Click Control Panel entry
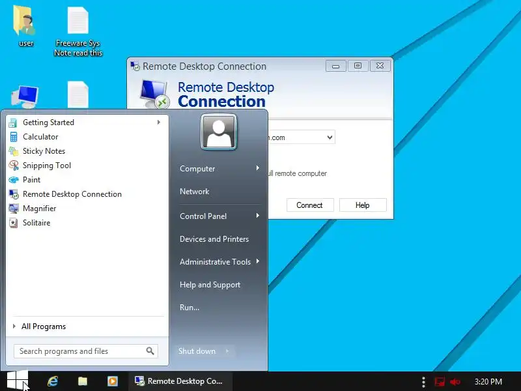This screenshot has height=391, width=521. 203,216
